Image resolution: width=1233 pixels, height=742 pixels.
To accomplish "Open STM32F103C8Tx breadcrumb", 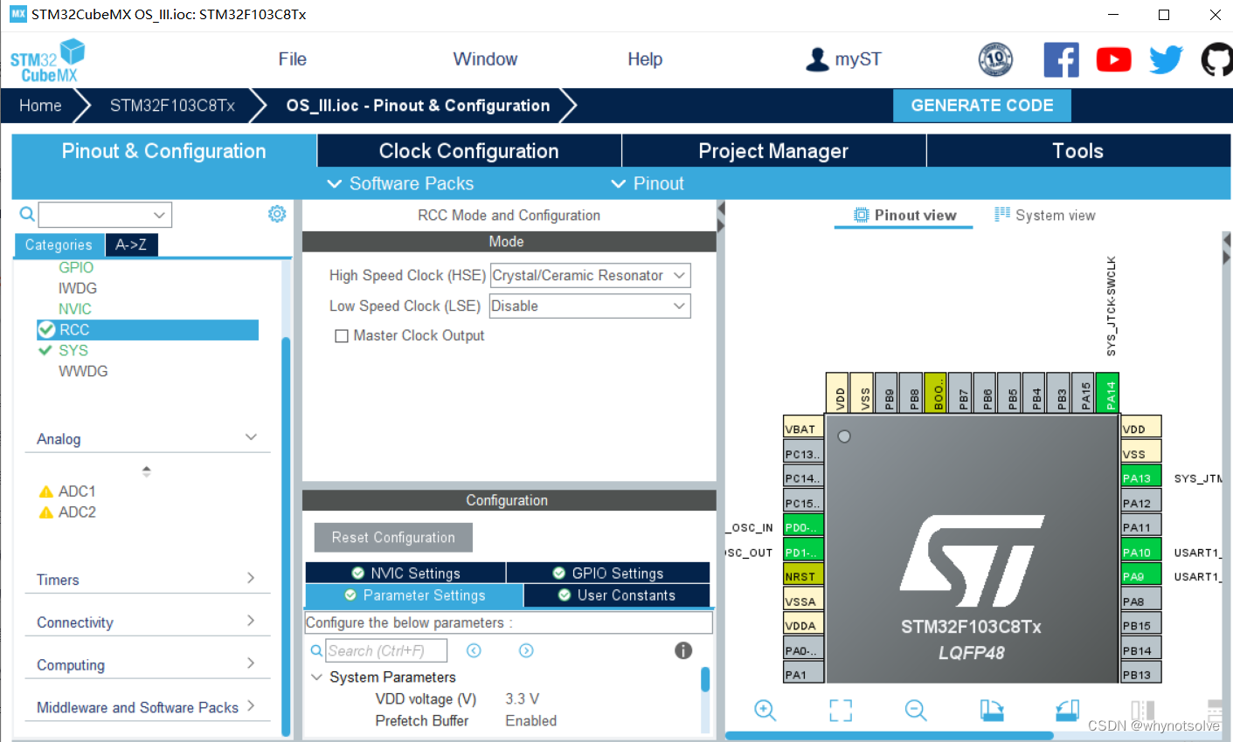I will pyautogui.click(x=172, y=106).
